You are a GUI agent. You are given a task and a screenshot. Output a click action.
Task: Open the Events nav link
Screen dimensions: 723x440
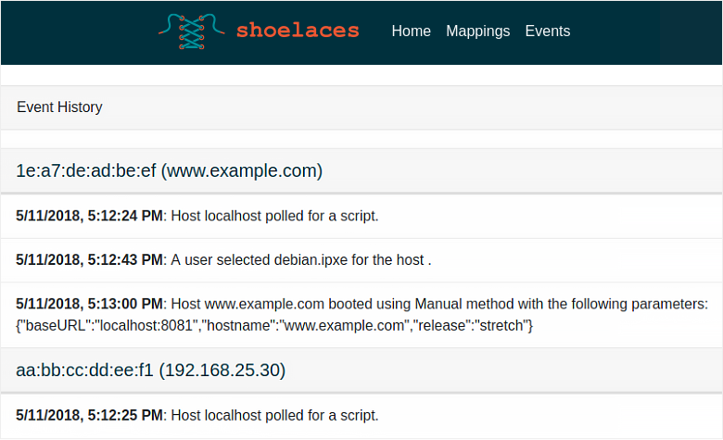click(547, 31)
